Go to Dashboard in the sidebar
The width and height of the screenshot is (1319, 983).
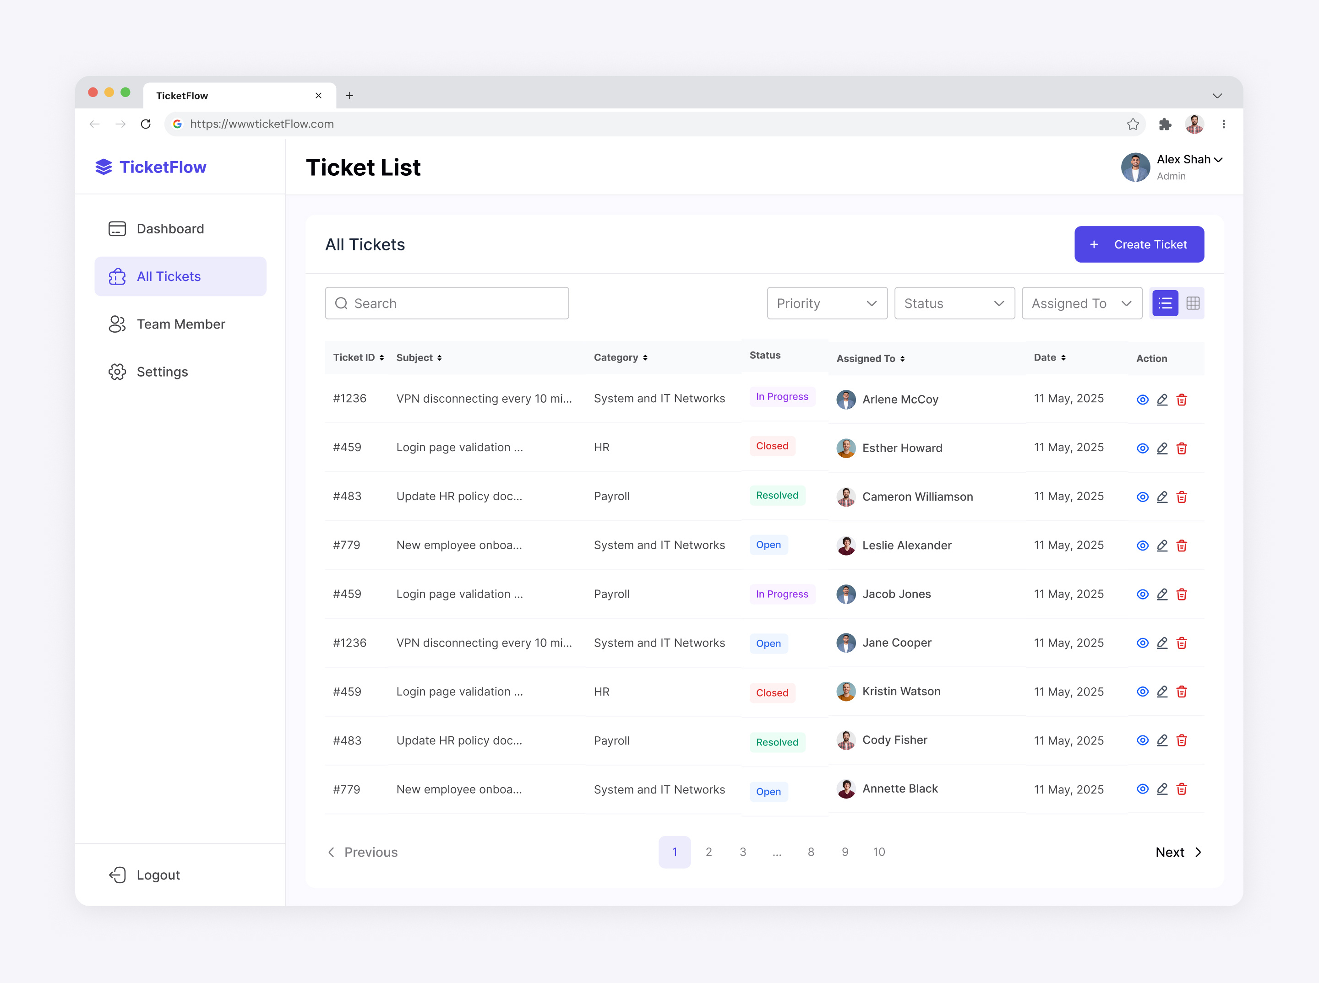(x=180, y=229)
